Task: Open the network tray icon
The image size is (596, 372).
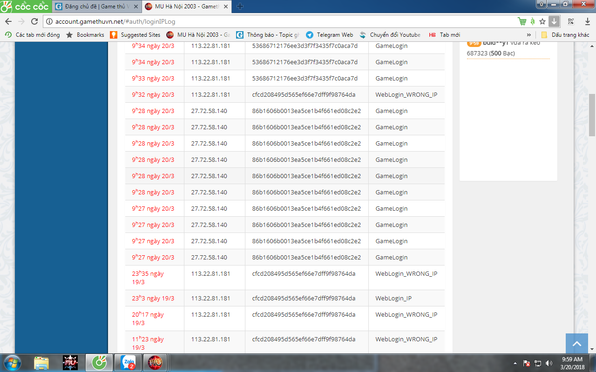Action: click(x=538, y=363)
